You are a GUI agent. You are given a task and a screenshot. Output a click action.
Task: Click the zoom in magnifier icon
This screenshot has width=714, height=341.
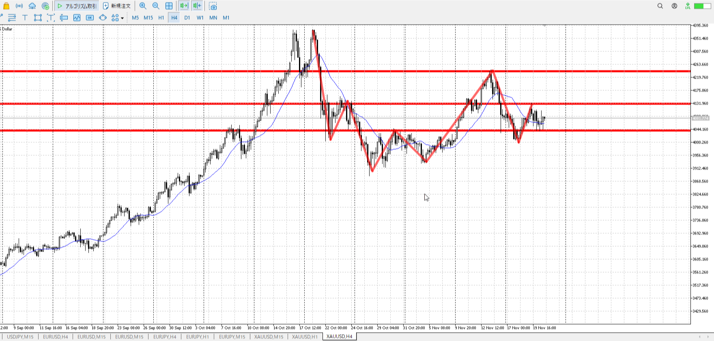pos(143,6)
